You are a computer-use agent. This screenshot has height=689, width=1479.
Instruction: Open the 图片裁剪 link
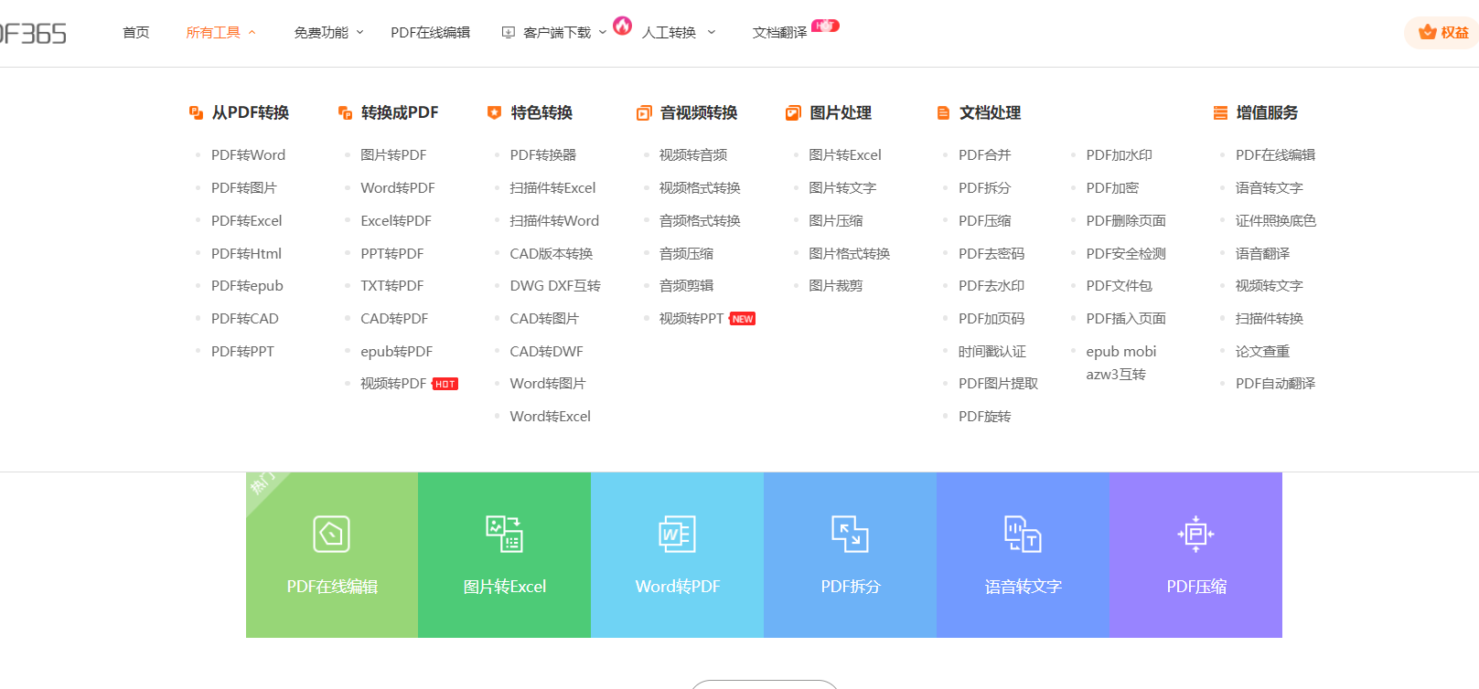[835, 286]
